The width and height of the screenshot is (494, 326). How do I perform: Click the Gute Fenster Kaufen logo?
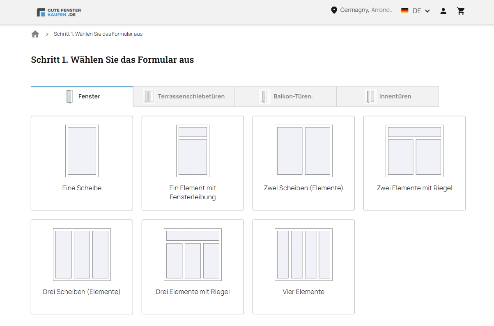tap(59, 12)
